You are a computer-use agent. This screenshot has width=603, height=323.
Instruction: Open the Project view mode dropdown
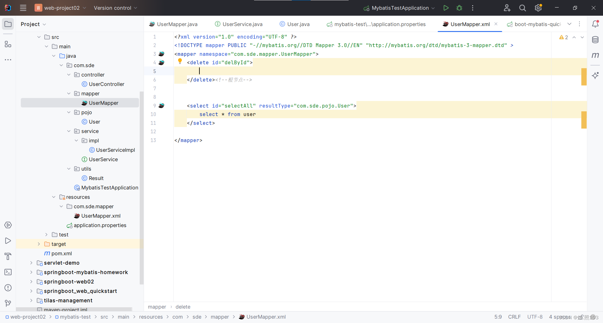pos(33,24)
